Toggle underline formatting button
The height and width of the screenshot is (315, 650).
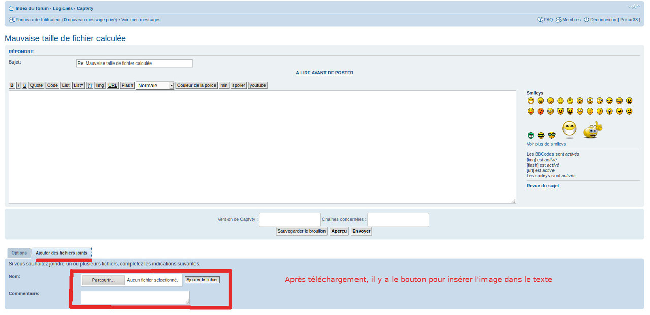pos(24,85)
